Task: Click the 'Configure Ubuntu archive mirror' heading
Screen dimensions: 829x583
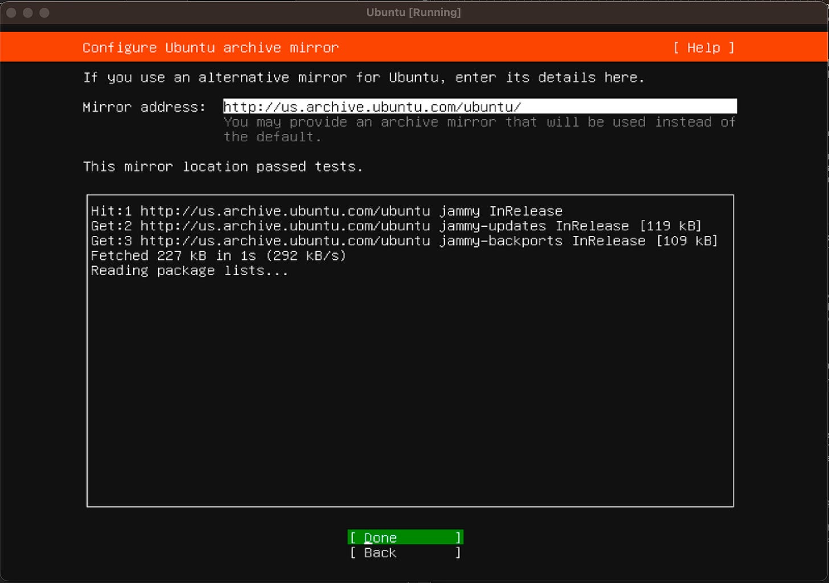Action: click(211, 48)
